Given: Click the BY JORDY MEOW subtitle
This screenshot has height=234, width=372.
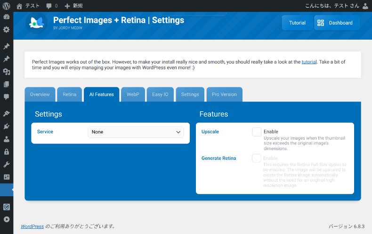Looking at the screenshot, I should [x=68, y=28].
